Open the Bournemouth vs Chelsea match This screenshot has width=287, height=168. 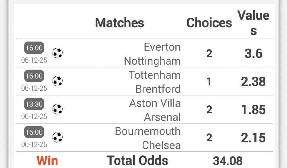click(x=148, y=138)
